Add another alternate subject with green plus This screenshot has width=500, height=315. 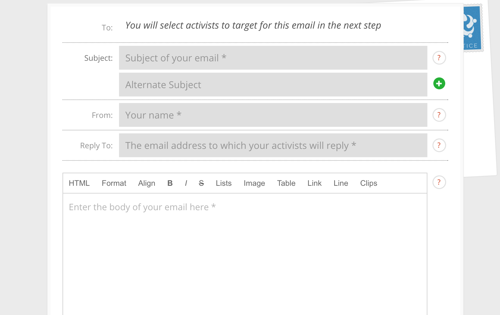coord(439,83)
